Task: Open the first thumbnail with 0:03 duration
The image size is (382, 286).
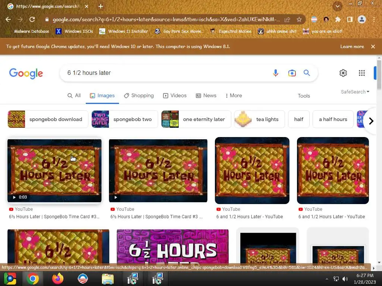Action: coord(54,171)
